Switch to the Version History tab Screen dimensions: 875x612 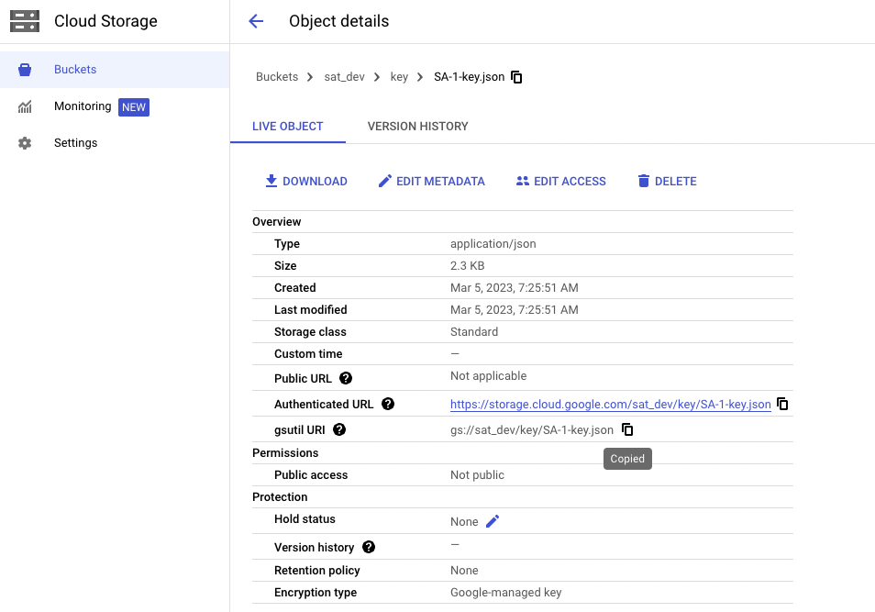pyautogui.click(x=417, y=127)
